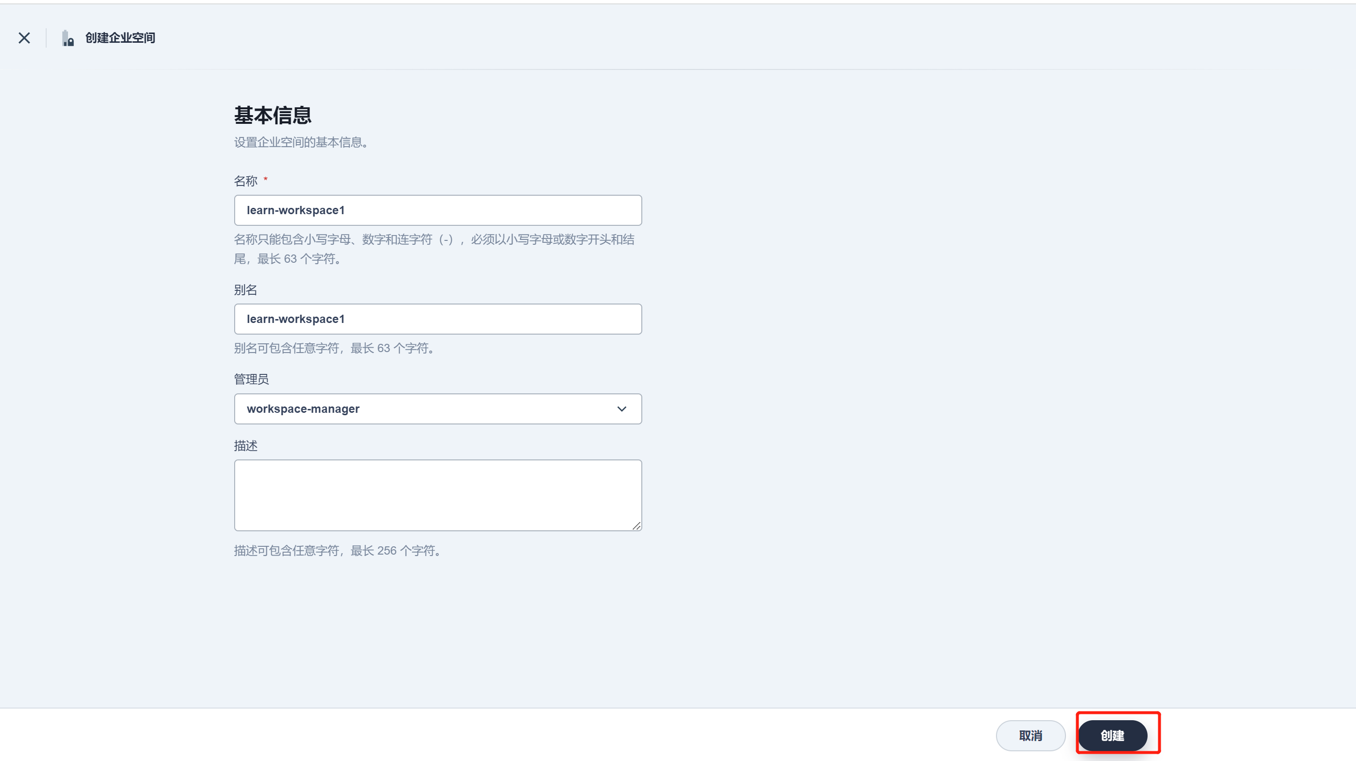Close the create workspace dialog with X
This screenshot has width=1356, height=761.
click(24, 38)
